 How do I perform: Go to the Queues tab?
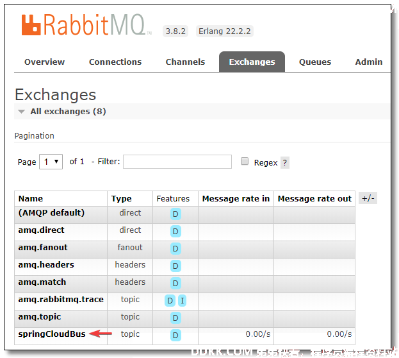coord(315,62)
